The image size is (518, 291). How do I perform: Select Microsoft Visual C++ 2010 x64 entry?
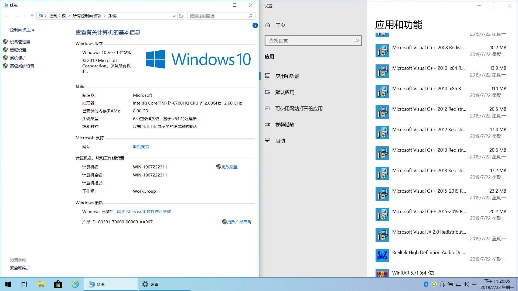click(441, 71)
